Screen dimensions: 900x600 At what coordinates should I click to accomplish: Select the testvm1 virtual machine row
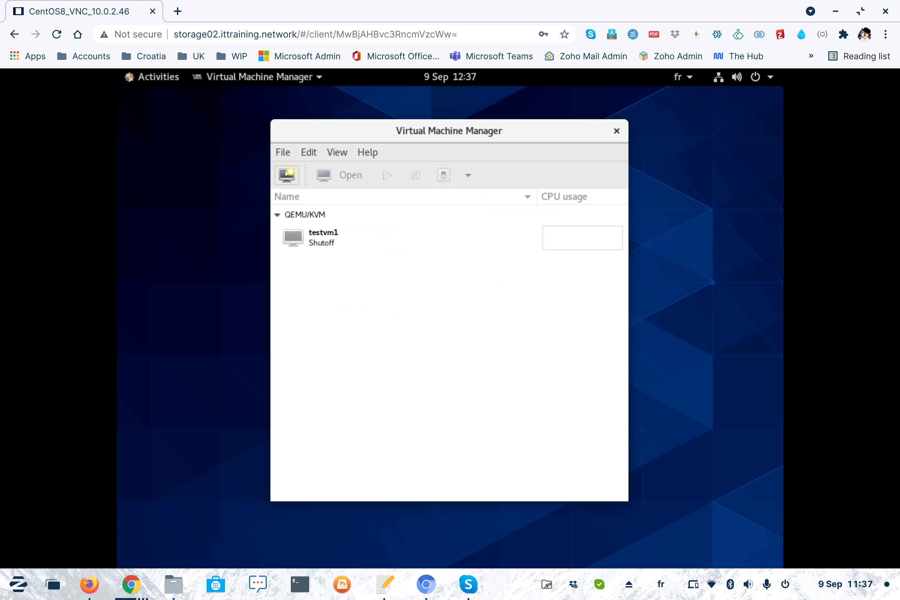(449, 238)
